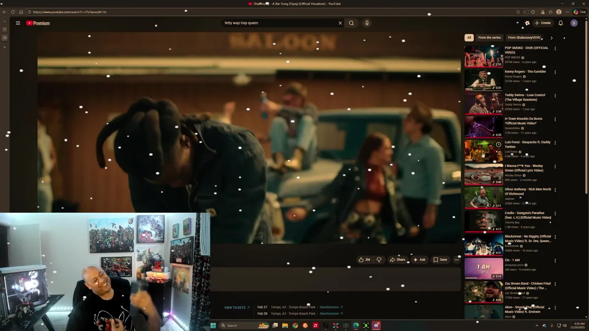589x331 pixels.
Task: Open Microsoft Edge from taskbar
Action: pyautogui.click(x=356, y=325)
